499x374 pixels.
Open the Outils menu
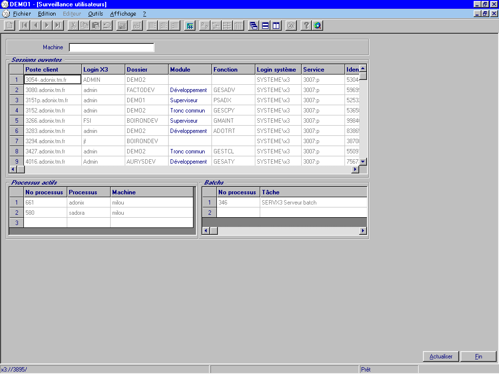[x=95, y=14]
